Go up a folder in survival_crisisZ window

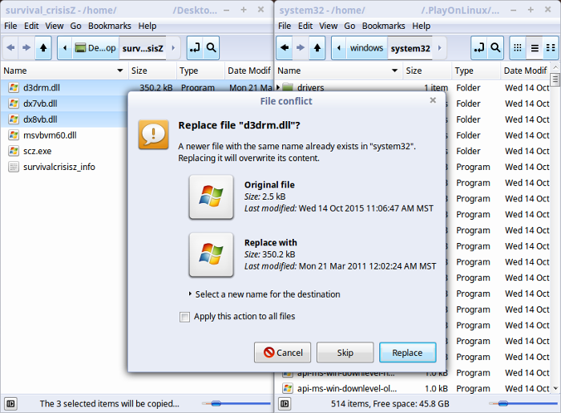[43, 47]
